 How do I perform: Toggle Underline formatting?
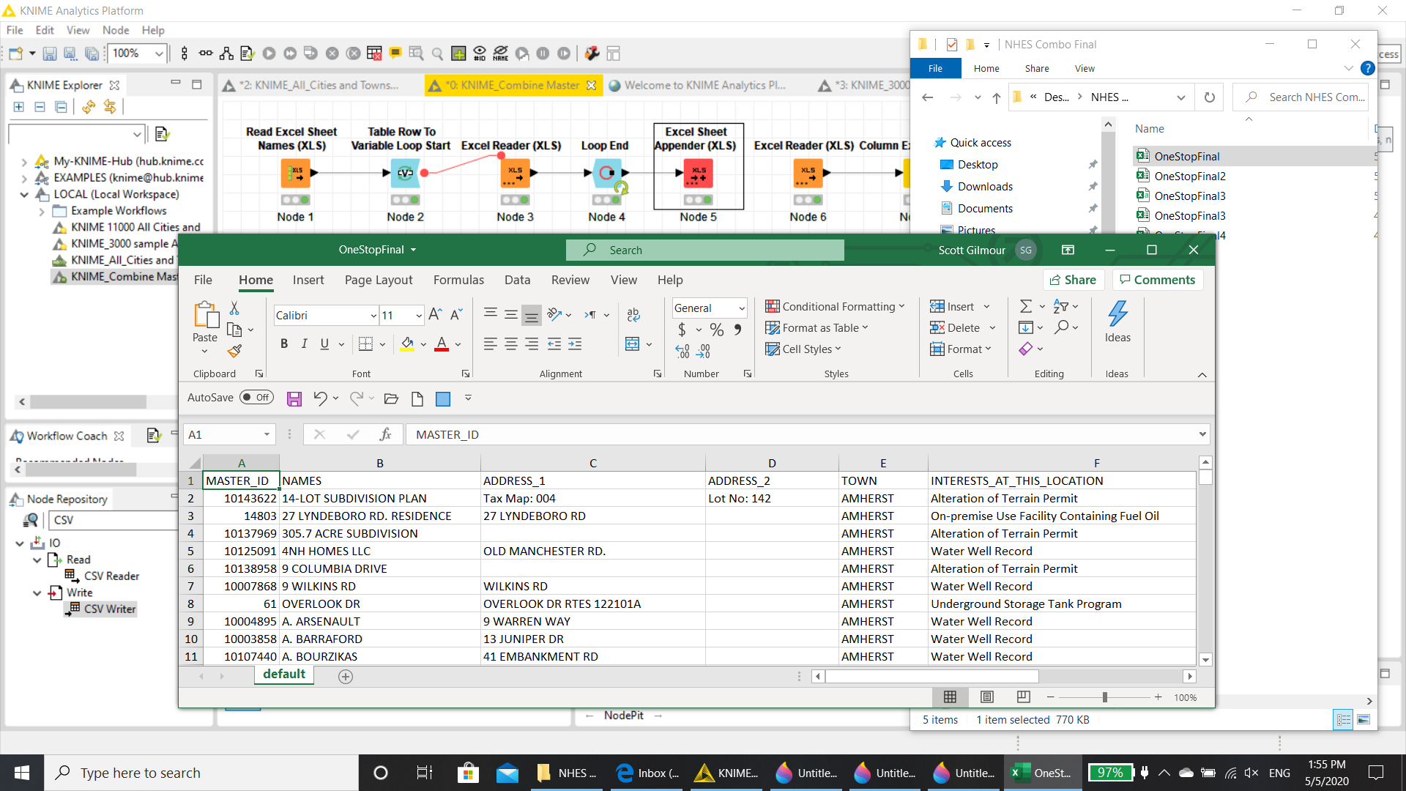(324, 343)
